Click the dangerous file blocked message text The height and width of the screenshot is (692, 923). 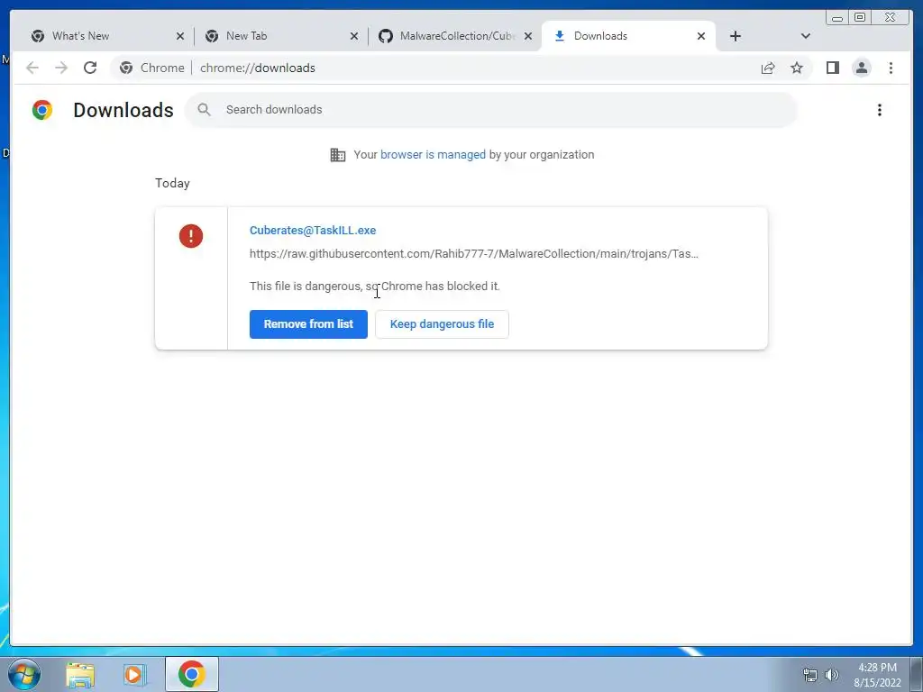click(x=374, y=286)
